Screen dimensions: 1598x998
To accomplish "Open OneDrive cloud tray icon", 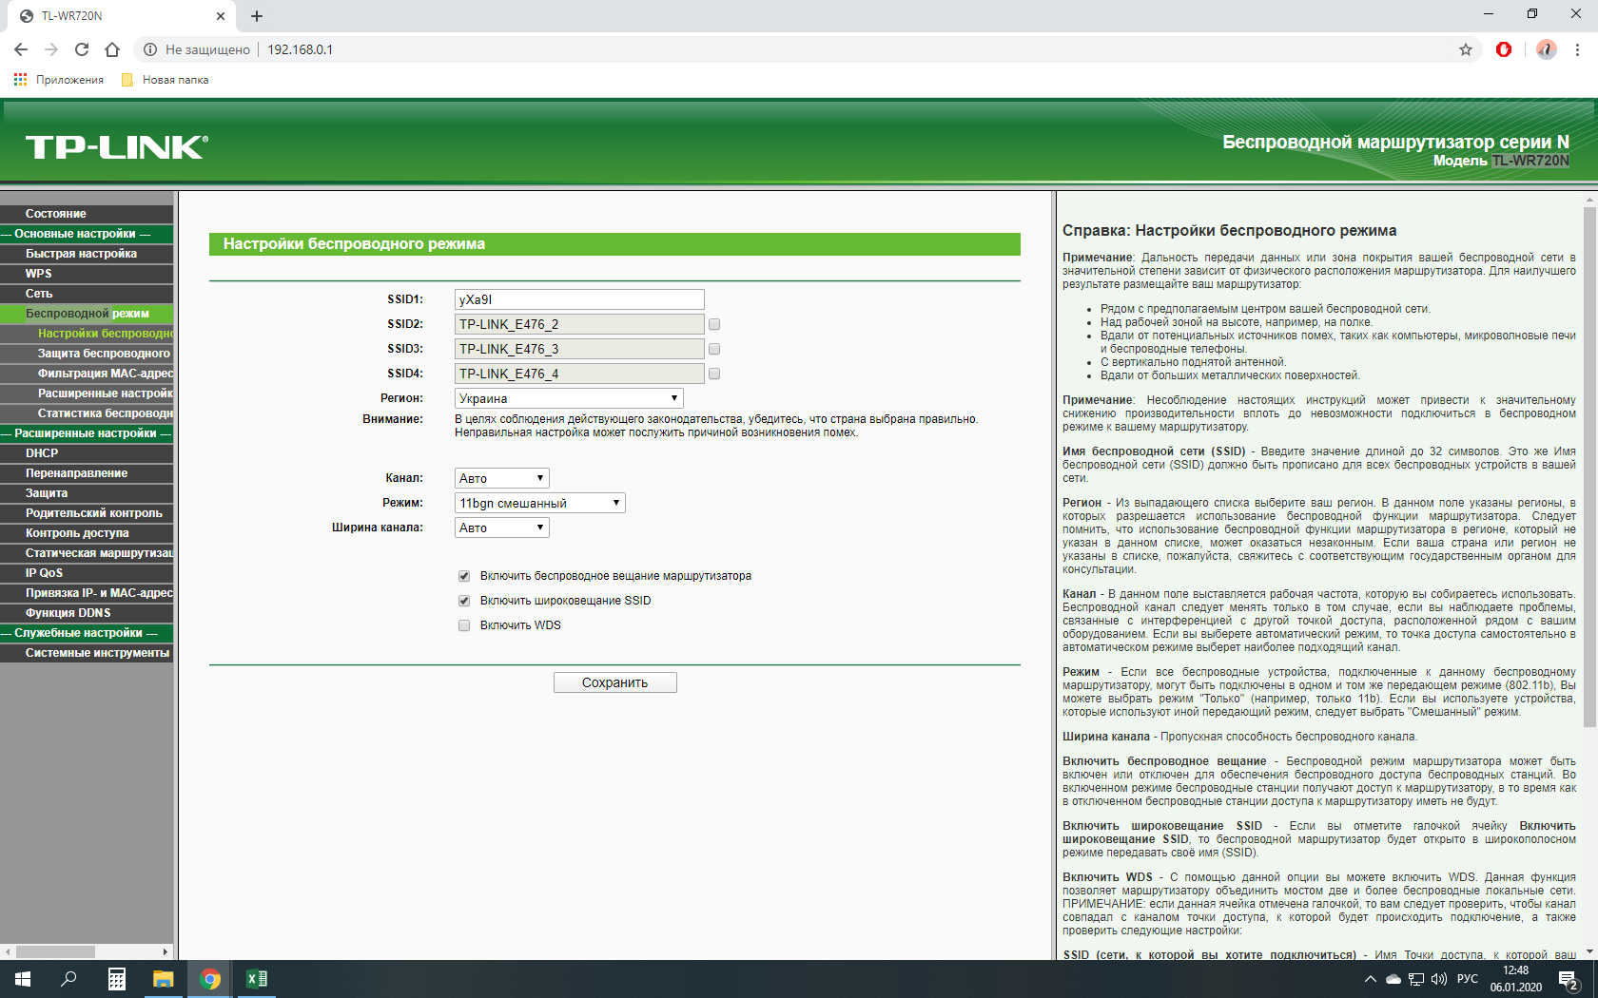I will (1393, 979).
